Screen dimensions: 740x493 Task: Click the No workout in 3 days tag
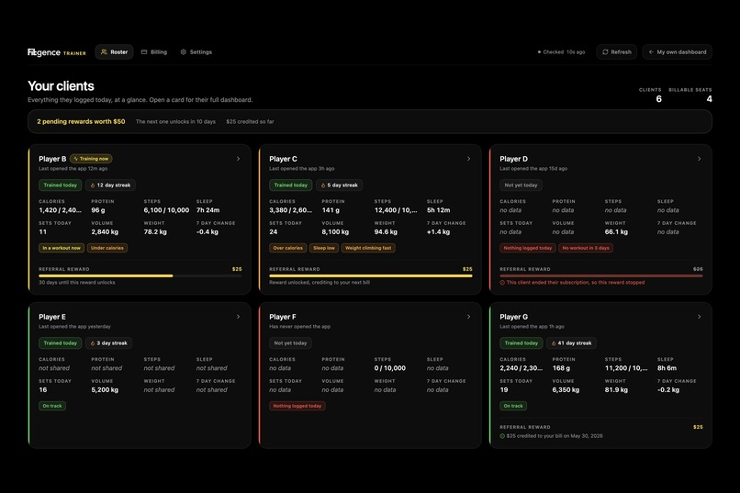click(x=586, y=248)
